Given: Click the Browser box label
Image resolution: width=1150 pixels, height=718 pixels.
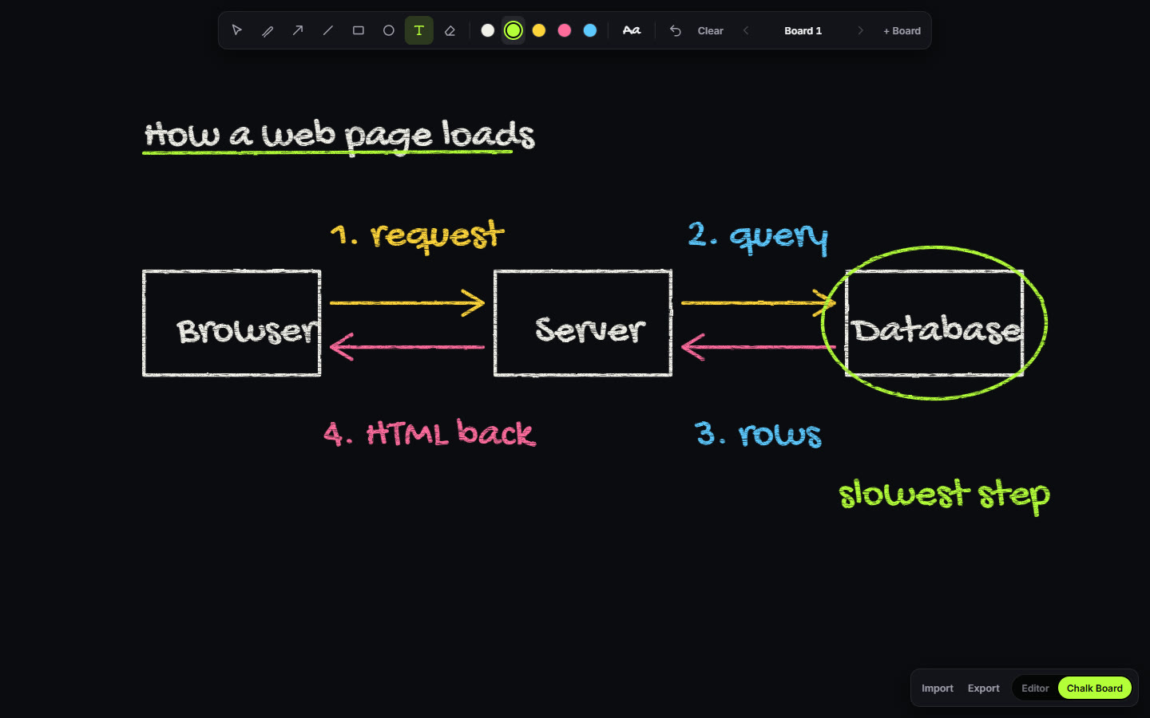Looking at the screenshot, I should tap(248, 329).
